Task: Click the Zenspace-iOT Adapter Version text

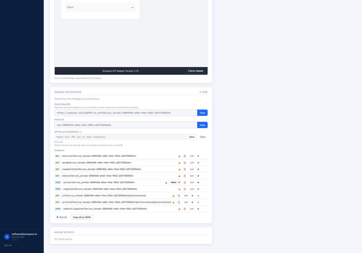Action: (120, 71)
